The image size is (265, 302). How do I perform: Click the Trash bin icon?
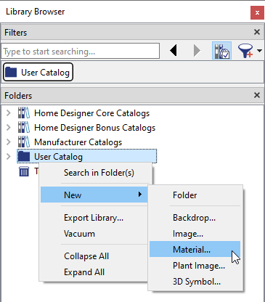point(24,171)
